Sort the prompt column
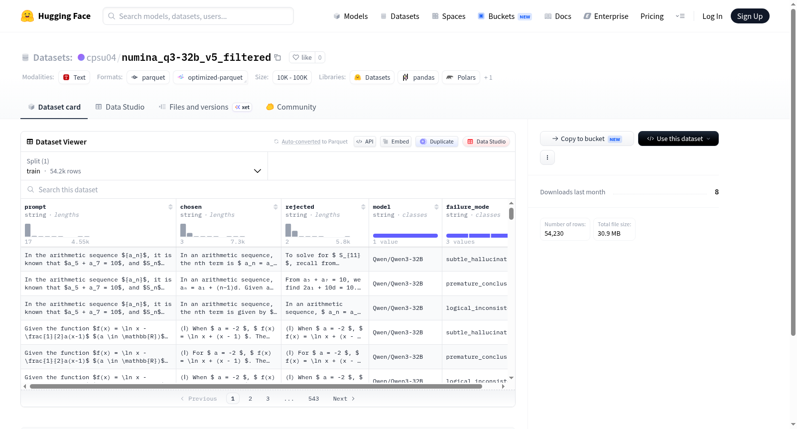Image resolution: width=797 pixels, height=429 pixels. (170, 207)
